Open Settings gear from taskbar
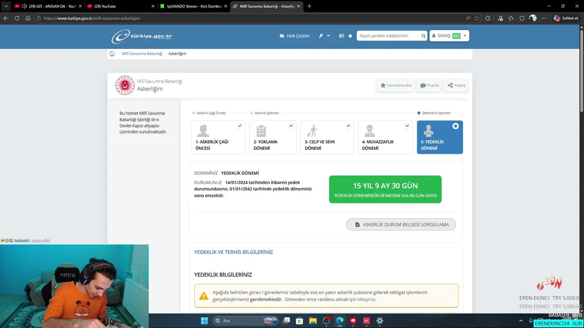The image size is (584, 328). click(380, 321)
